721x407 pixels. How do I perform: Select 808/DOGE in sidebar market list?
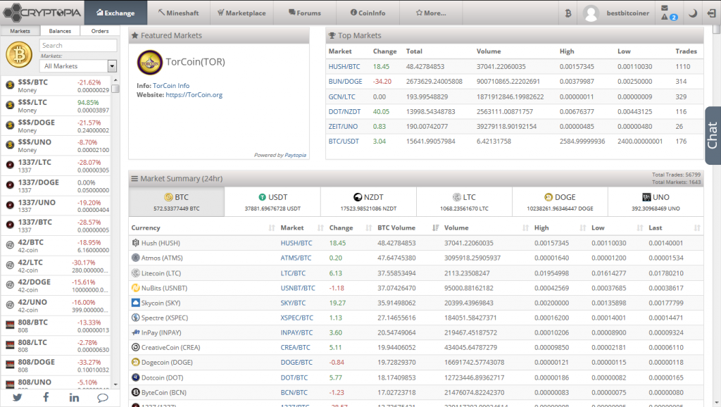tap(56, 365)
